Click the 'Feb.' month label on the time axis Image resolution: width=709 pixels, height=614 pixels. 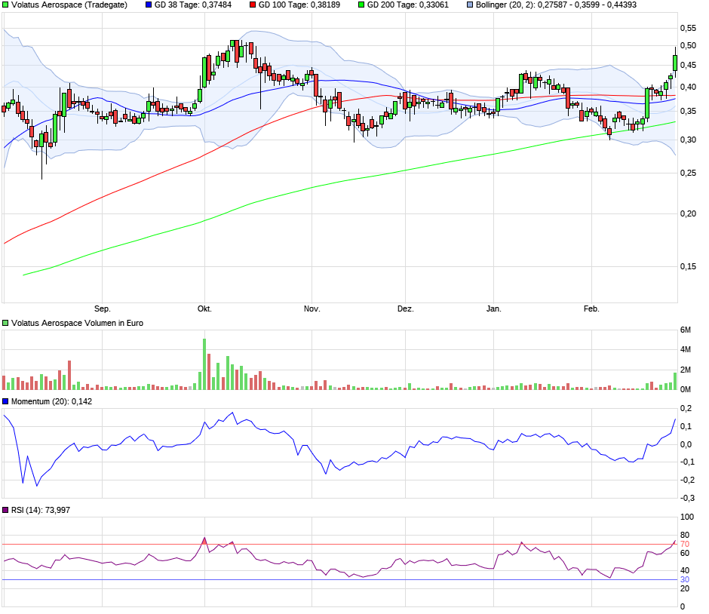(x=592, y=309)
